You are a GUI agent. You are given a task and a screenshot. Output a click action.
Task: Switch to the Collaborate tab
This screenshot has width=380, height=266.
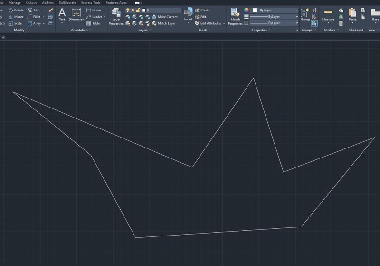point(67,3)
